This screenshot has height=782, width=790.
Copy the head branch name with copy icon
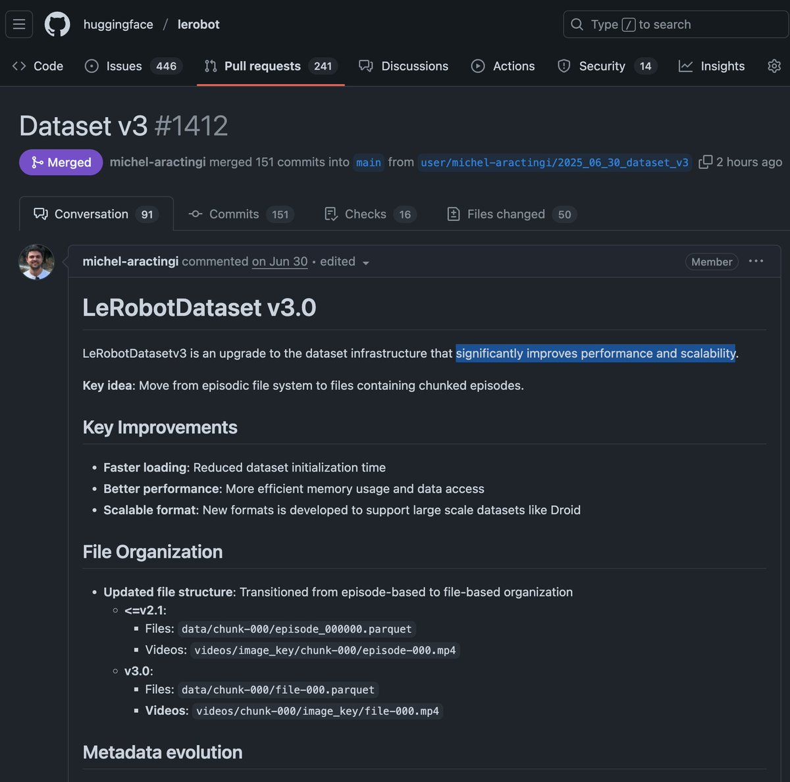[705, 162]
